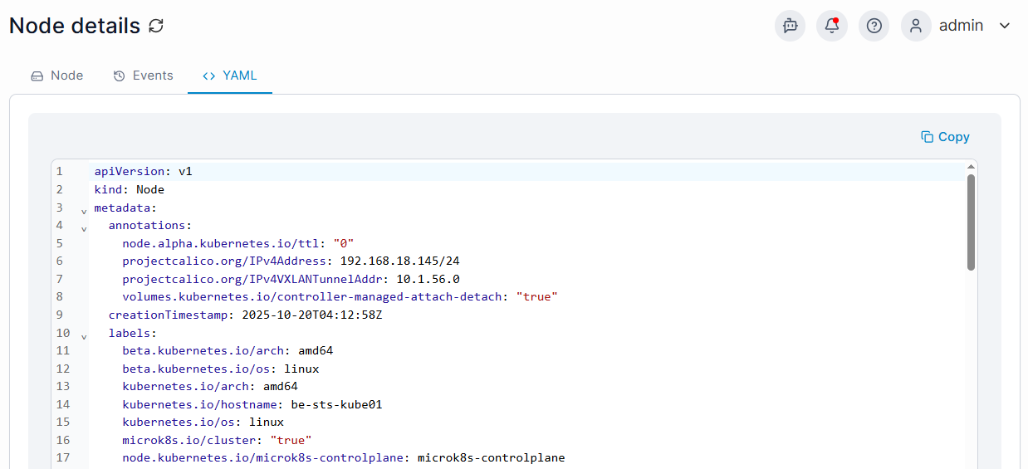The height and width of the screenshot is (469, 1028).
Task: Click the Node tab server icon
Action: (37, 76)
